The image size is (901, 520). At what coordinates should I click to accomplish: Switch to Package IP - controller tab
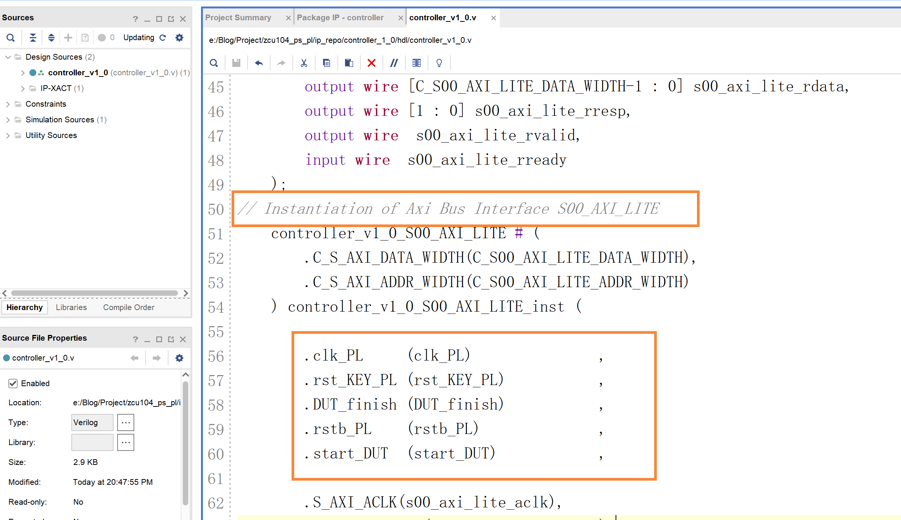[x=340, y=18]
